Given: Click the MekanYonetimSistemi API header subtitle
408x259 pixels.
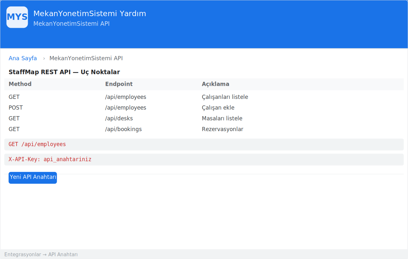Looking at the screenshot, I should pos(71,24).
